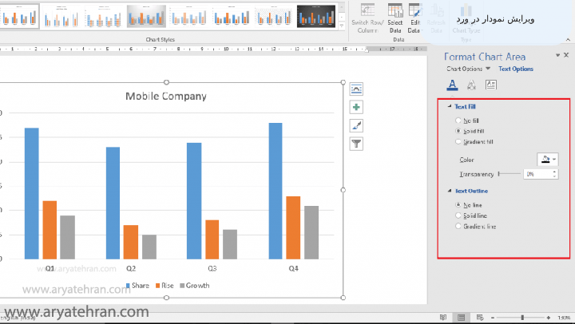Click the Mobile Company chart title
The height and width of the screenshot is (324, 575).
coord(166,97)
